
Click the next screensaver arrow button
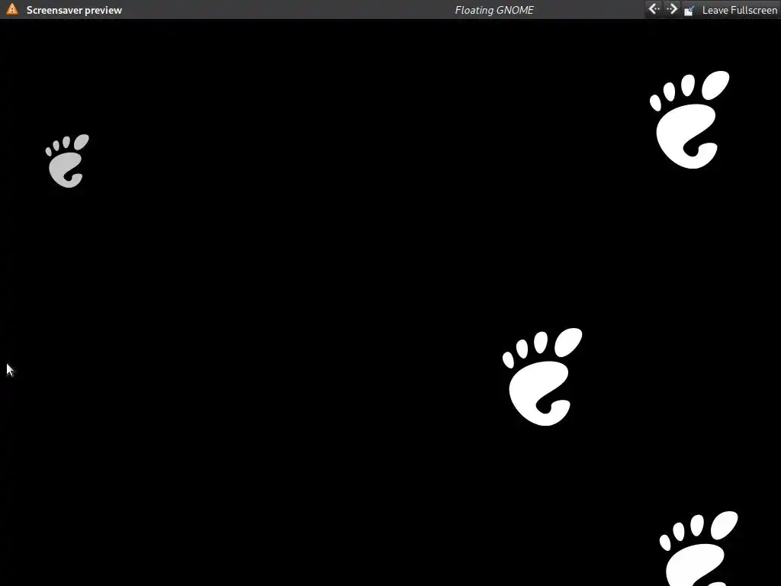(671, 9)
